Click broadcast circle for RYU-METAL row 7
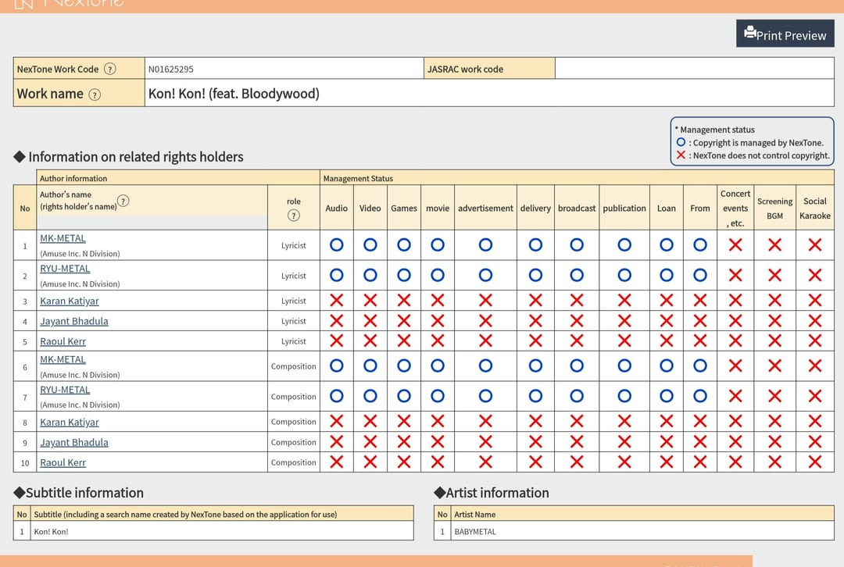The image size is (844, 567). click(577, 396)
